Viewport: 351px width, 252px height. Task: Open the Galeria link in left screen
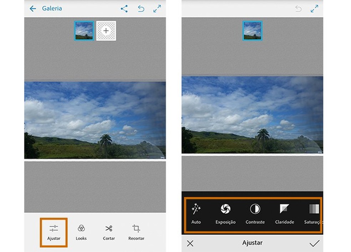point(52,8)
